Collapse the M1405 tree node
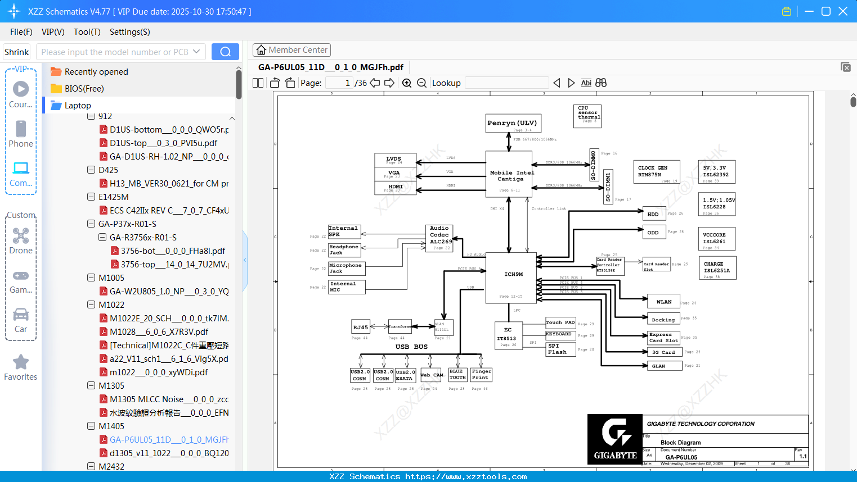857x482 pixels. pos(91,426)
